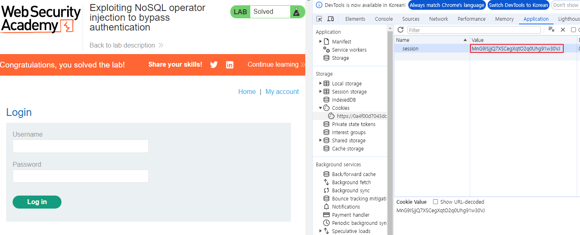This screenshot has height=235, width=580.
Task: Switch to the Memory tab
Action: [x=504, y=19]
